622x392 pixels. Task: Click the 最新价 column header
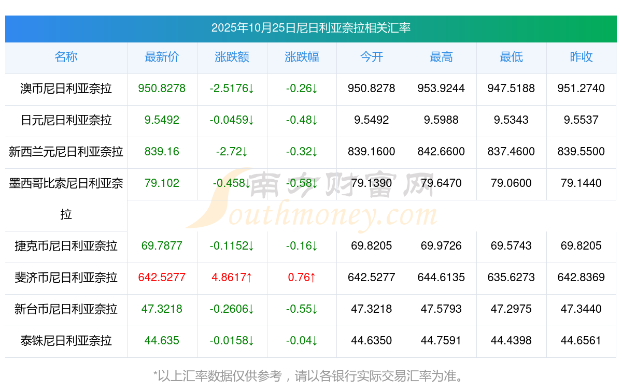(162, 57)
